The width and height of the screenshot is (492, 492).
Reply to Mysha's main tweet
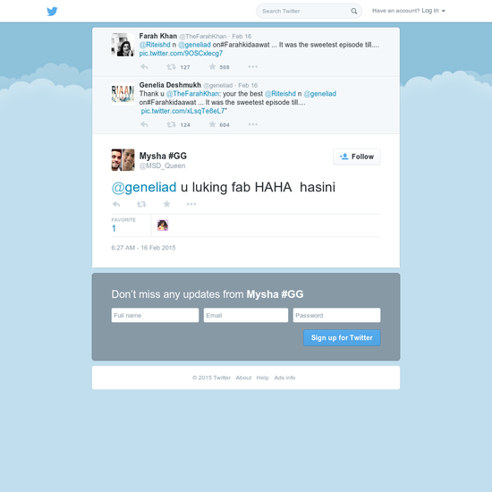116,204
